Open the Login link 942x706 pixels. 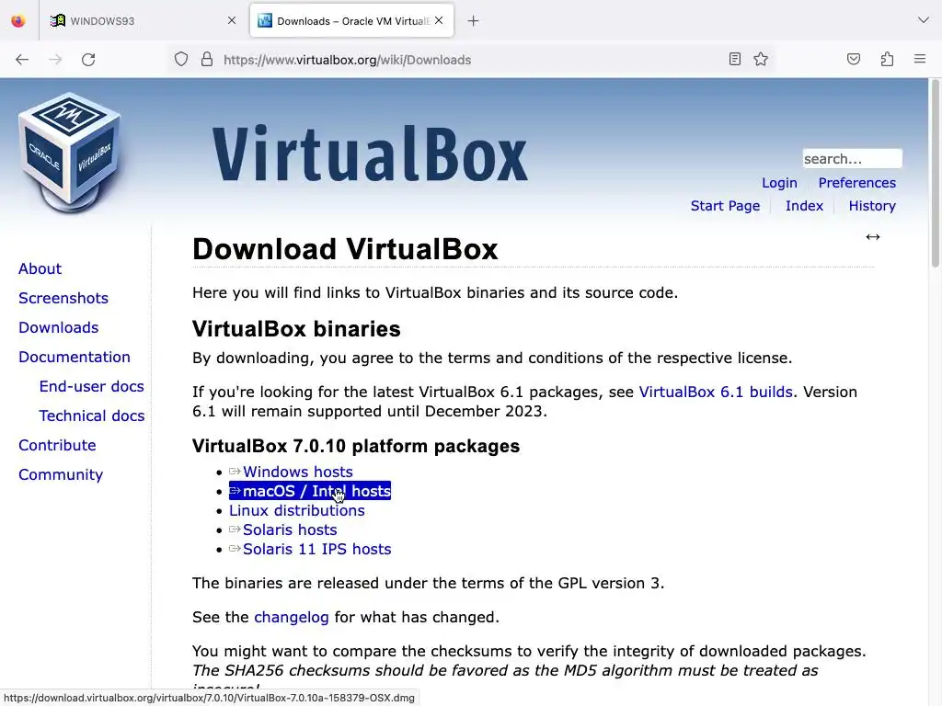click(779, 183)
